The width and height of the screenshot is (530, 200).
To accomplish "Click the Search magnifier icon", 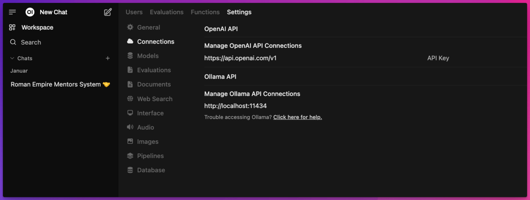I will coord(13,42).
